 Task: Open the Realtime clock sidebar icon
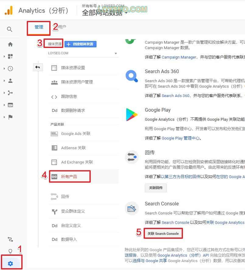pos(10,69)
